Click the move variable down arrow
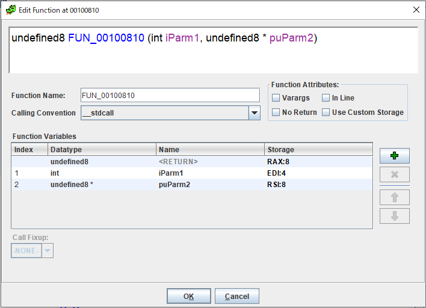 (394, 216)
